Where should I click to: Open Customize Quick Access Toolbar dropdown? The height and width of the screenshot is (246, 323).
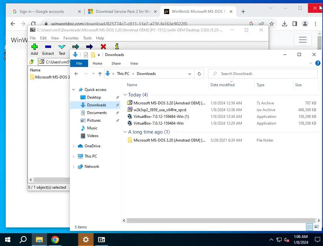click(99, 55)
